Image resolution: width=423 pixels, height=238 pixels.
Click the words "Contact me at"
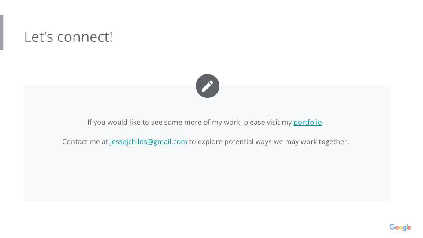tap(85, 141)
